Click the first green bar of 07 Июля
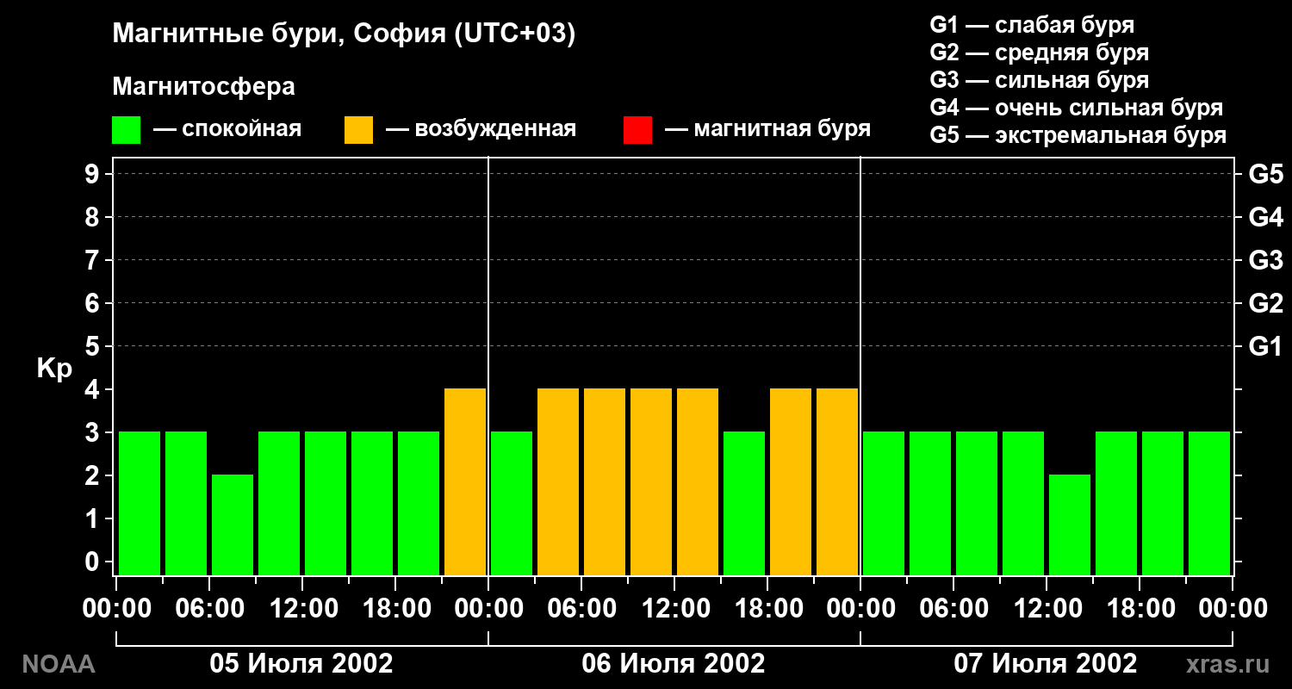The width and height of the screenshot is (1292, 689). click(884, 503)
